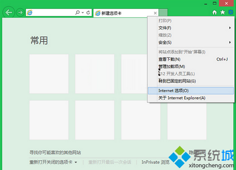This screenshot has width=236, height=170.
Task: Click the Tools gear icon
Action: pos(231,12)
